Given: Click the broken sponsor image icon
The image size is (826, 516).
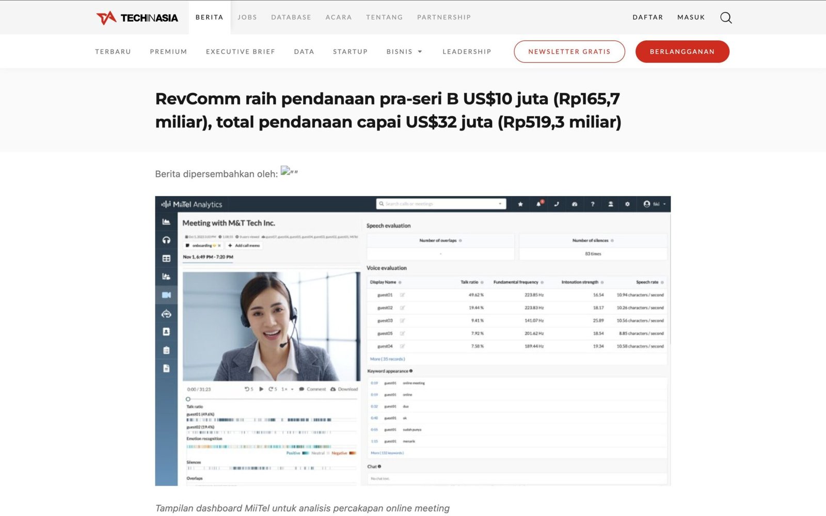Looking at the screenshot, I should pos(285,171).
